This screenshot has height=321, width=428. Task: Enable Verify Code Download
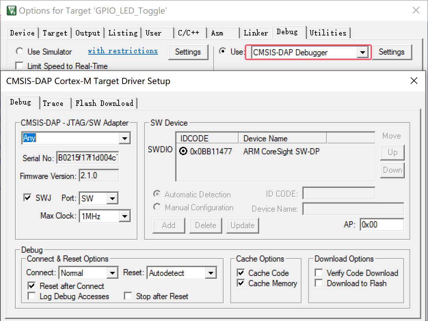319,273
